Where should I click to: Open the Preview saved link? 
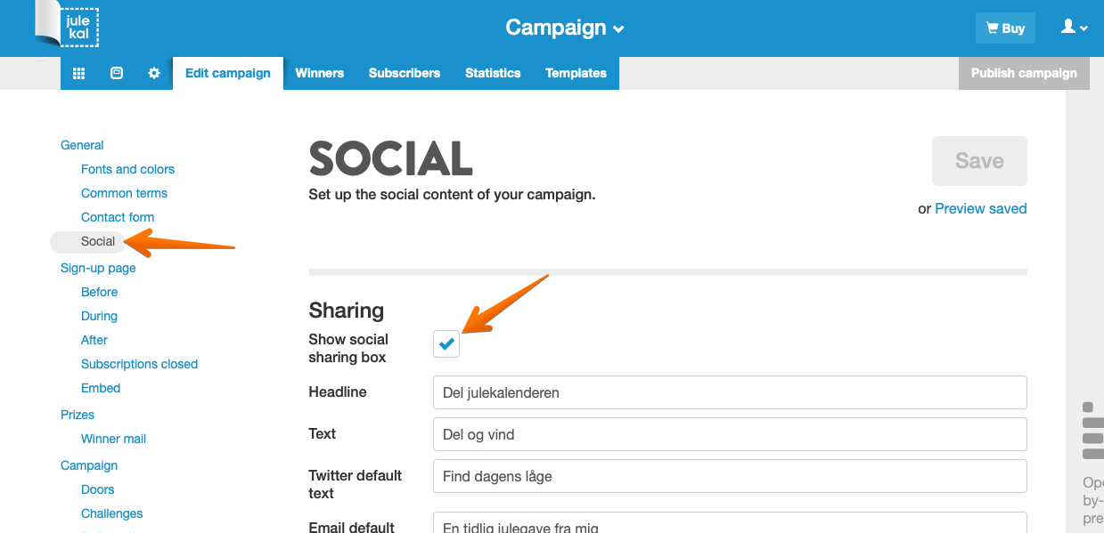point(980,208)
